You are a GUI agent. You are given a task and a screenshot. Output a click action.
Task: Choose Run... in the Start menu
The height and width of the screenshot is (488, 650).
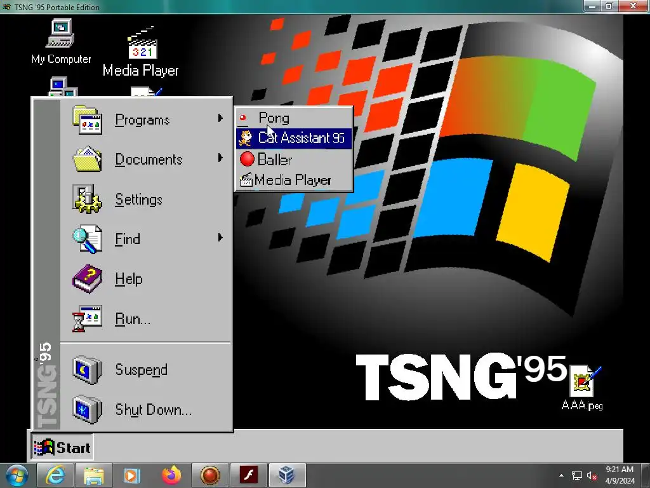pyautogui.click(x=147, y=319)
